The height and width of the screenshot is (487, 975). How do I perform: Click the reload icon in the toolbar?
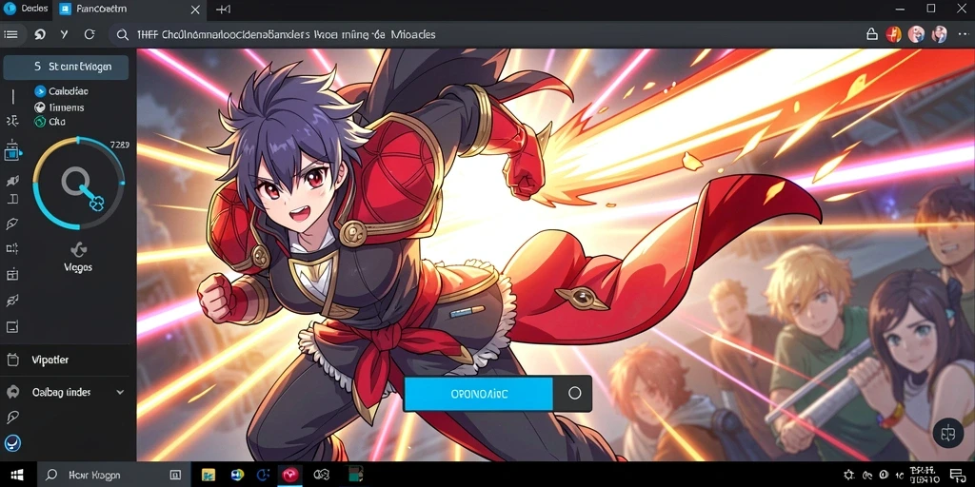coord(90,35)
